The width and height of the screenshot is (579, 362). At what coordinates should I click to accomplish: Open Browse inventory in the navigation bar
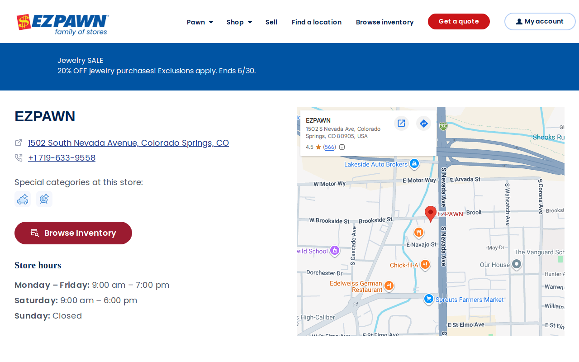pos(385,22)
